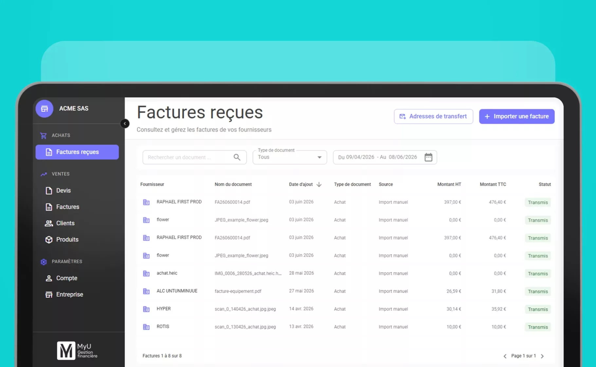This screenshot has width=596, height=367.
Task: Click the ACME SAS store avatar icon
Action: (x=44, y=108)
